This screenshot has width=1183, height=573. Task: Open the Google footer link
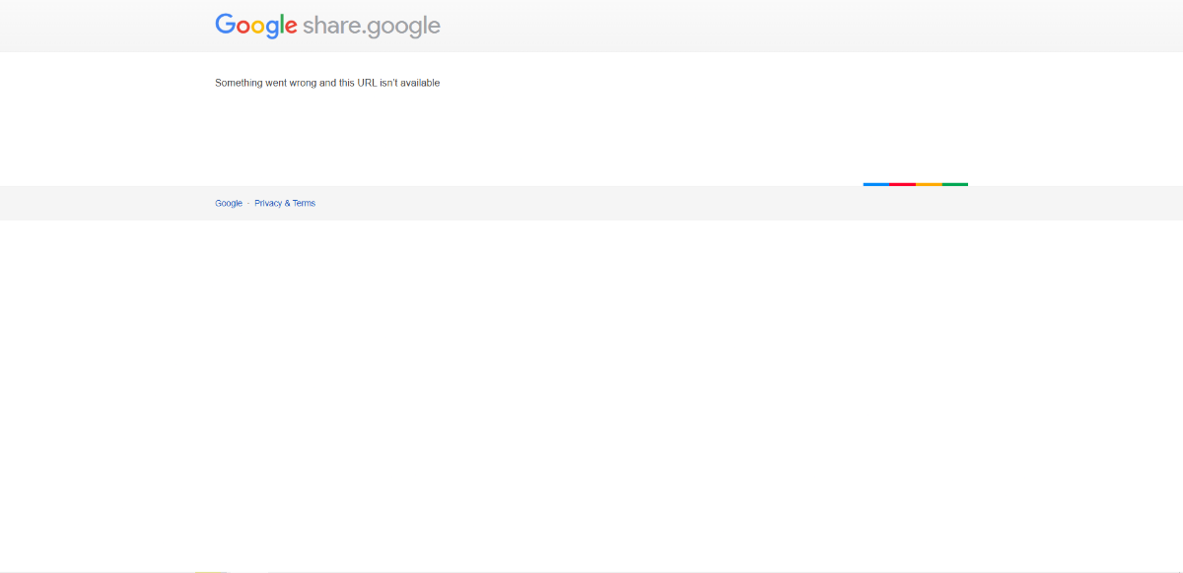pyautogui.click(x=229, y=204)
